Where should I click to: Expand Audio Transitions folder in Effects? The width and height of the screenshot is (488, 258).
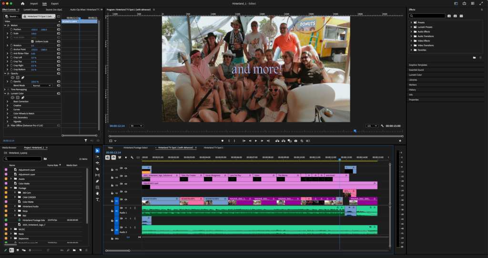pyautogui.click(x=411, y=36)
